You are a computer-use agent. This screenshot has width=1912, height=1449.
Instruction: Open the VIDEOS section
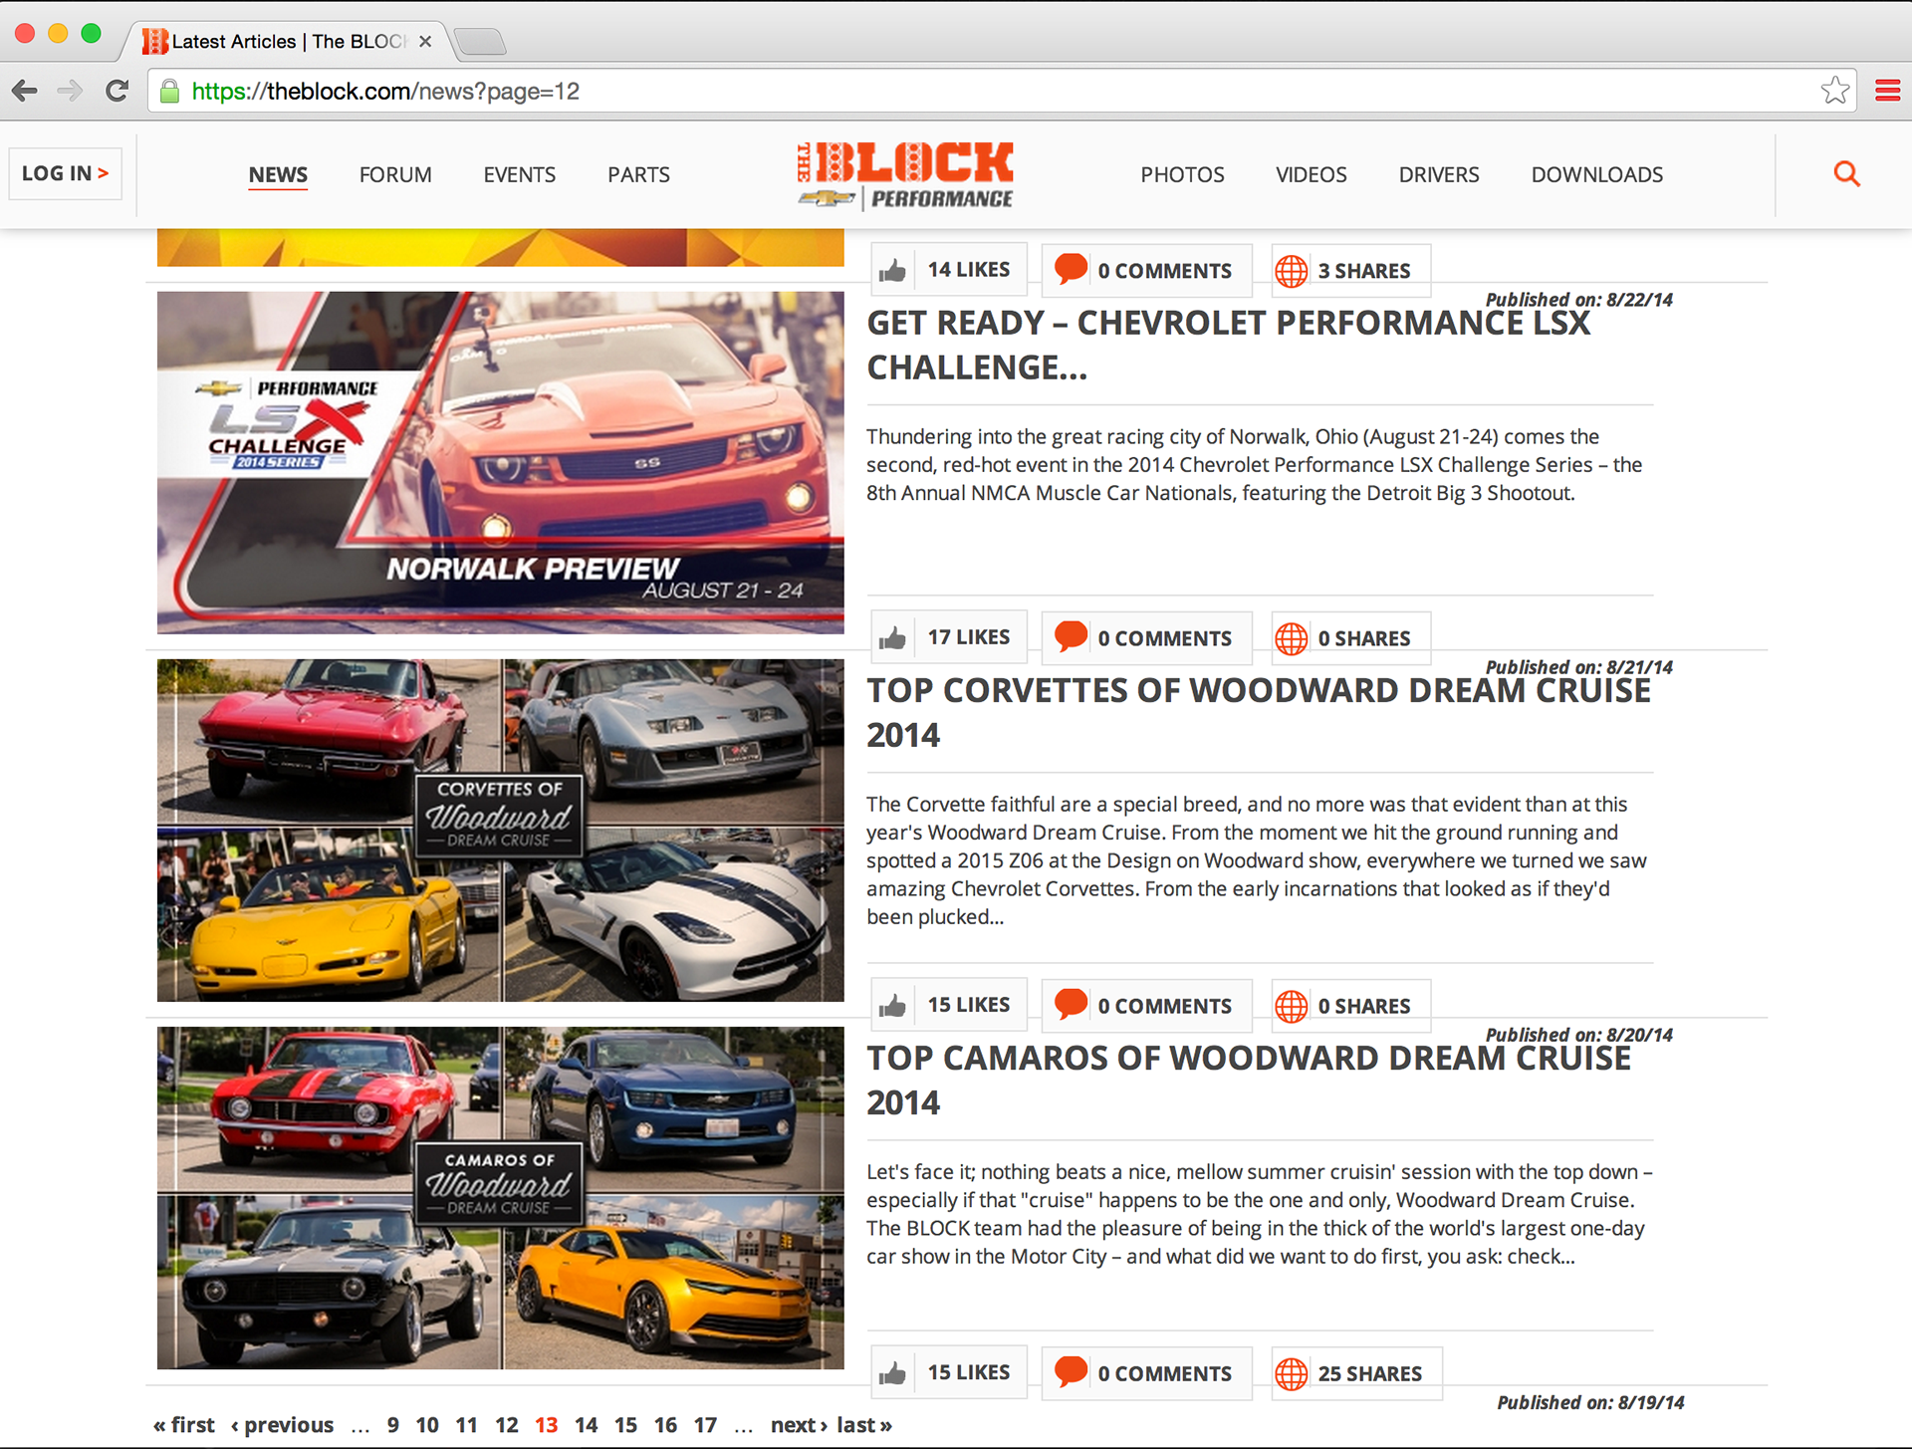(1311, 174)
